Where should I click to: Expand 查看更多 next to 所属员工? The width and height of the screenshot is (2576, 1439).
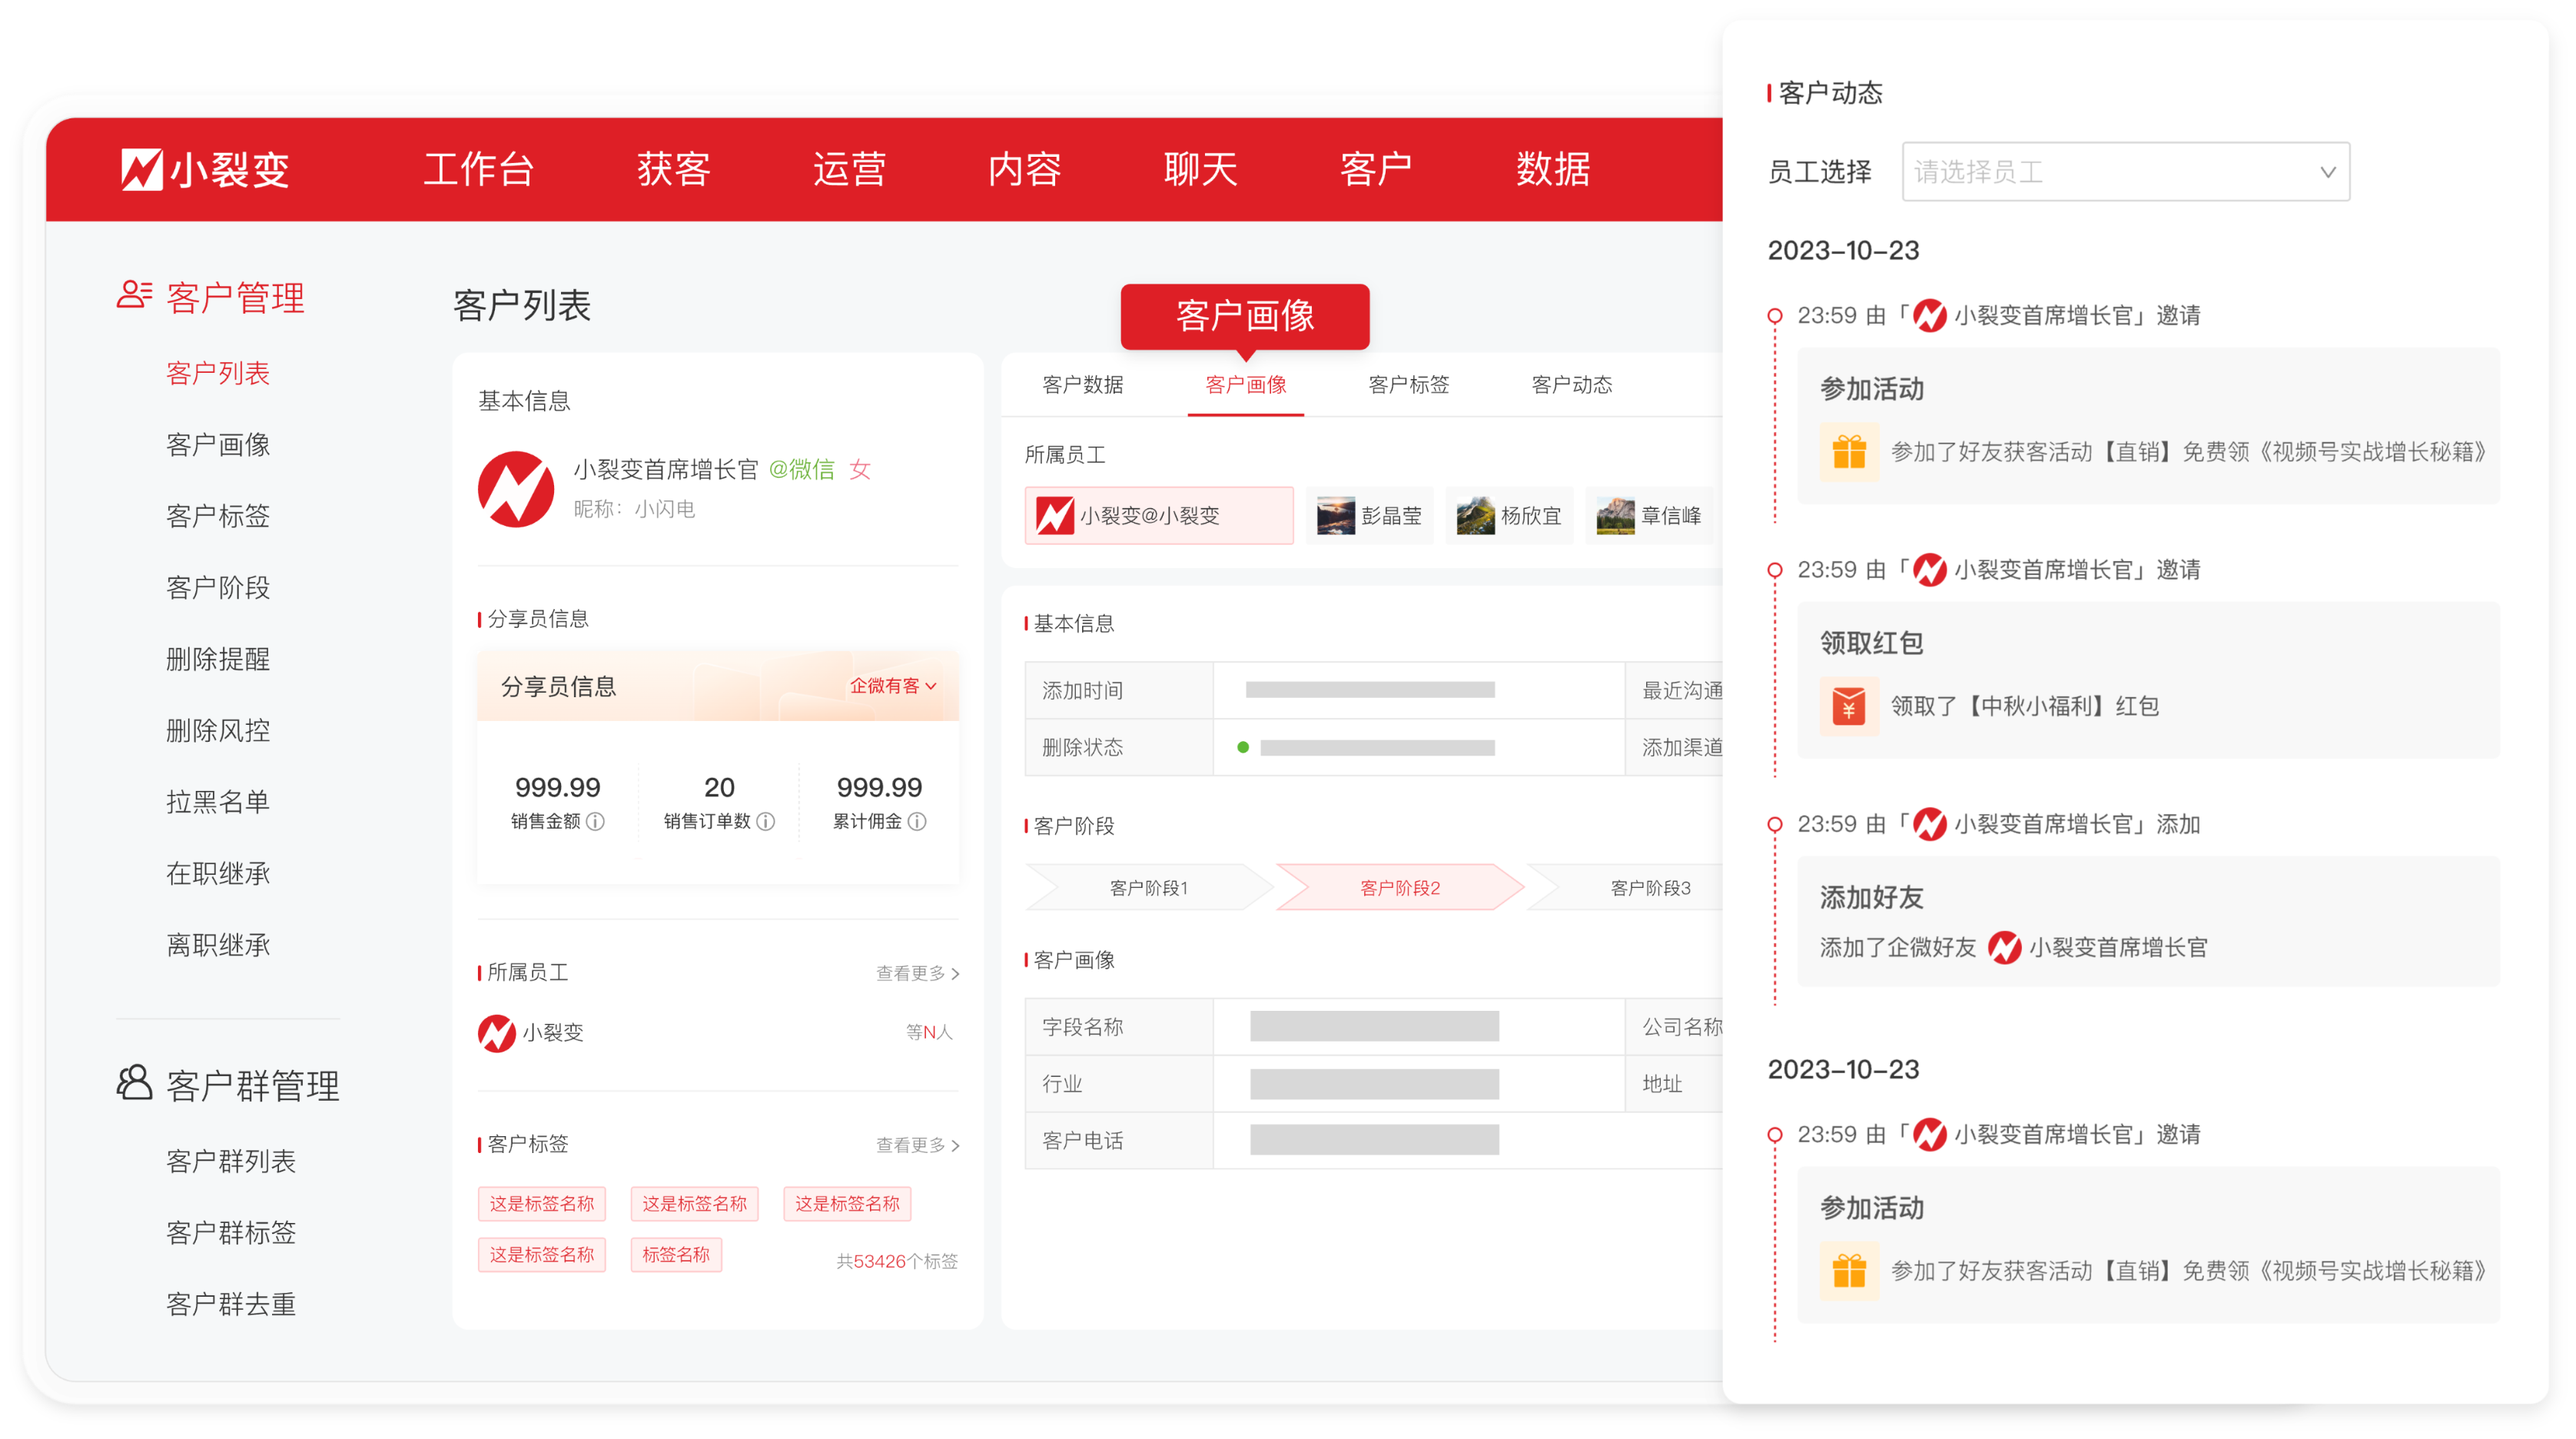click(917, 973)
